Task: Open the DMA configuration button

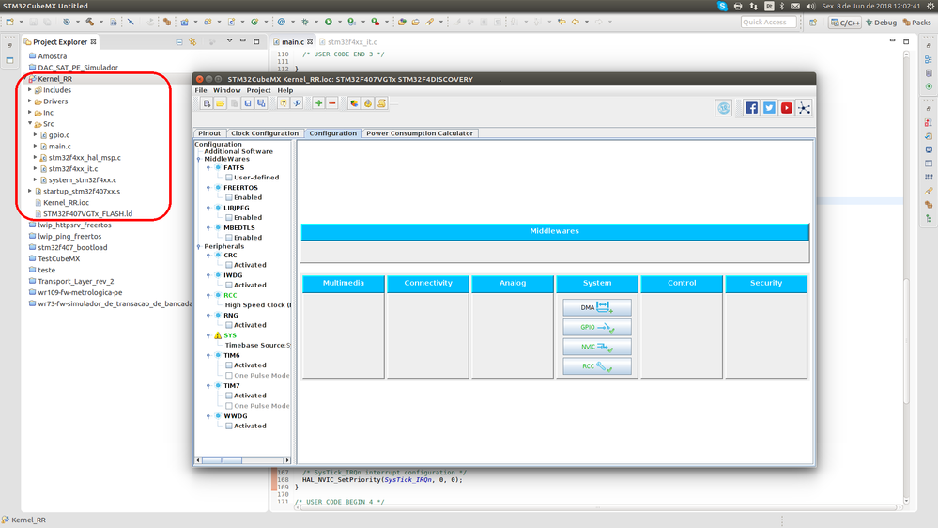Action: (596, 307)
